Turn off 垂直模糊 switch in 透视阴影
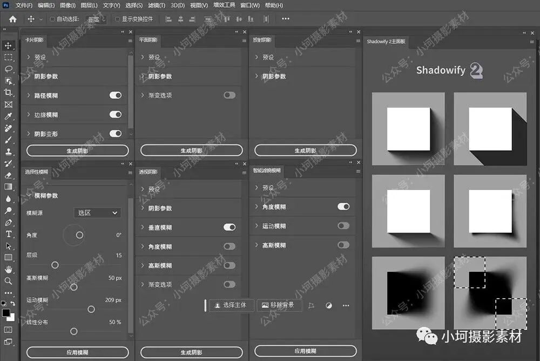The width and height of the screenshot is (540, 361). (x=230, y=227)
